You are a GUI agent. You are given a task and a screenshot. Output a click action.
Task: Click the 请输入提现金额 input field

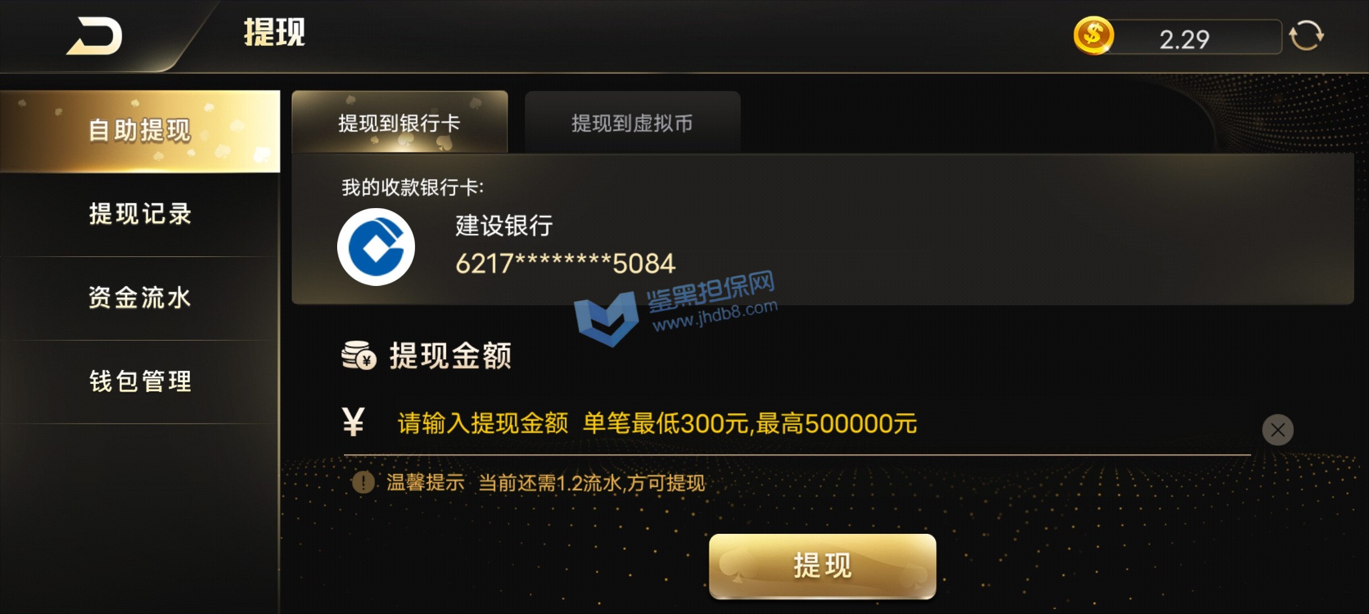[x=796, y=424]
